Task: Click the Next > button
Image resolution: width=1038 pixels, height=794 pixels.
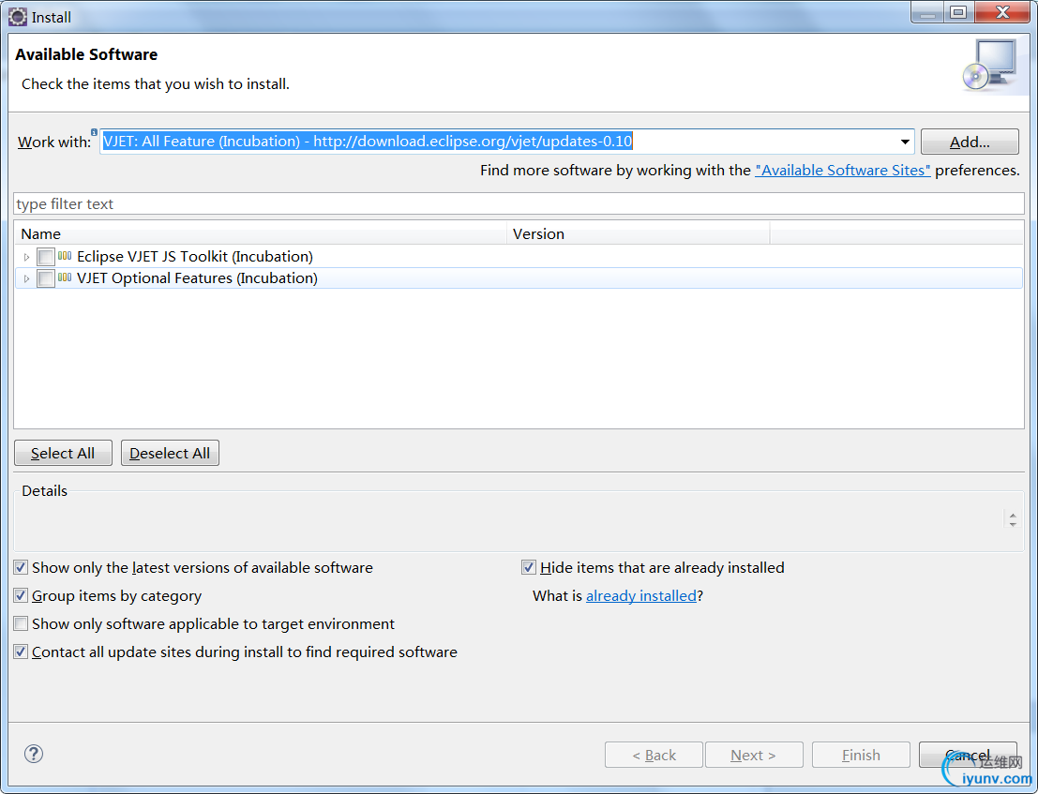Action: [754, 755]
